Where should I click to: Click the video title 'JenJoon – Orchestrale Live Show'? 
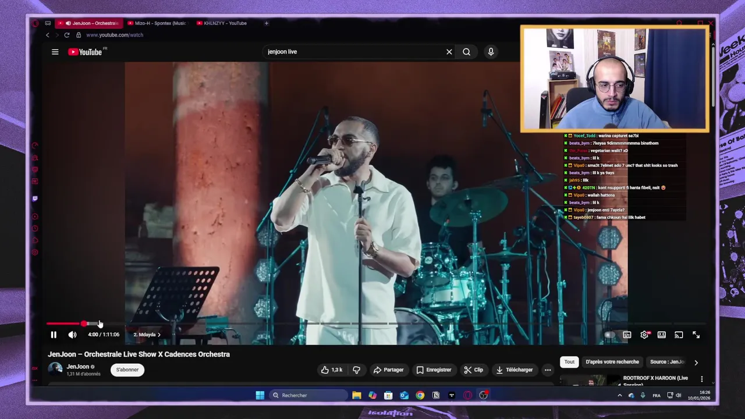(139, 354)
